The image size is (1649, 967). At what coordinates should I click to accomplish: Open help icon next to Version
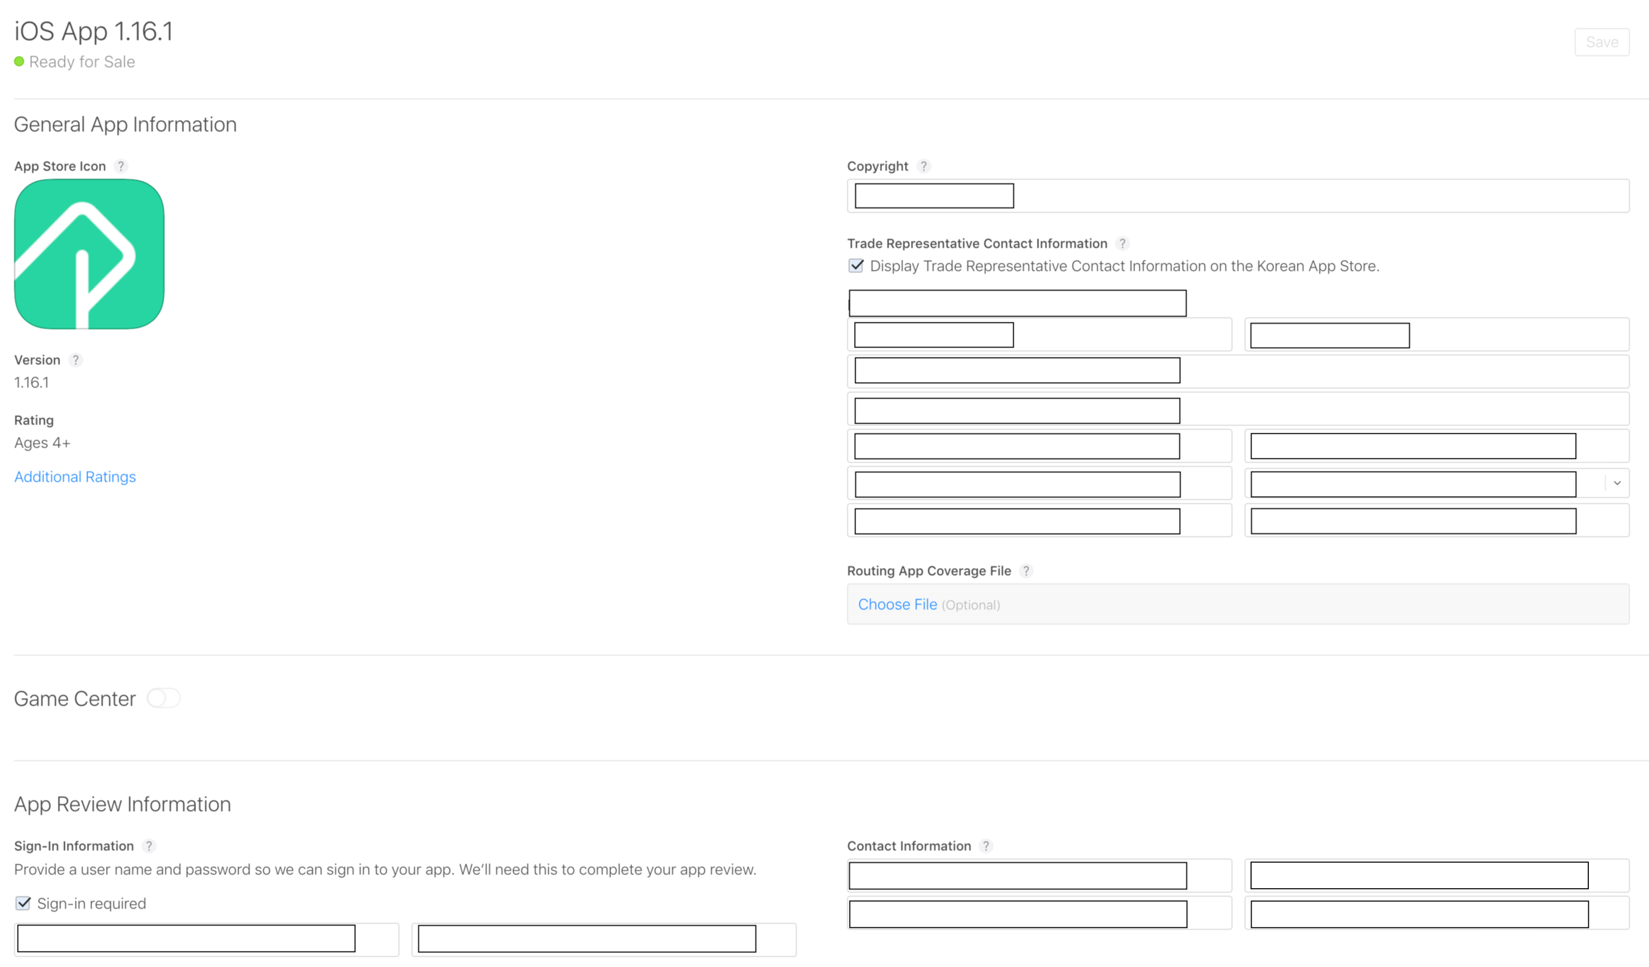(x=75, y=360)
